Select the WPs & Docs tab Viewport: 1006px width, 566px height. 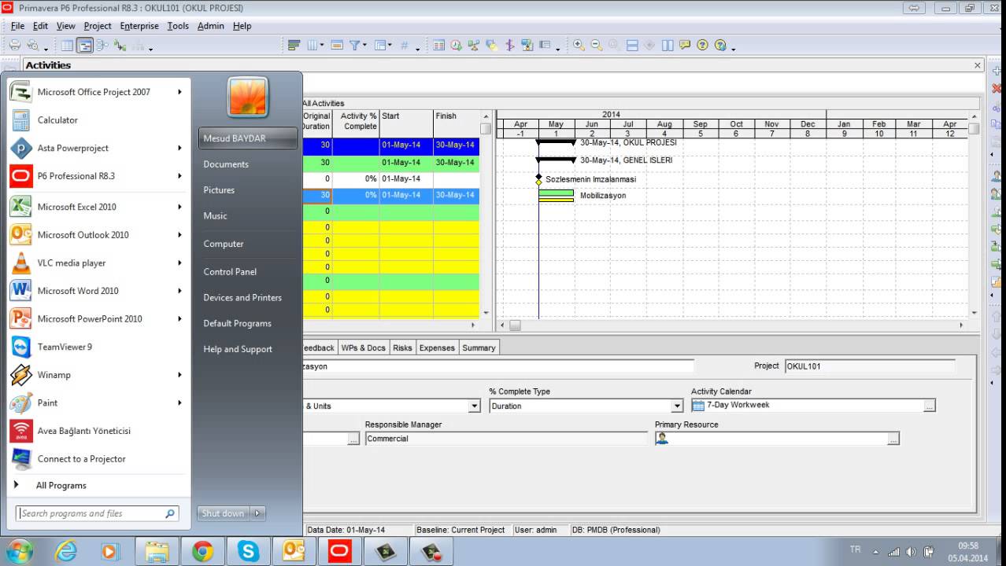(x=364, y=347)
